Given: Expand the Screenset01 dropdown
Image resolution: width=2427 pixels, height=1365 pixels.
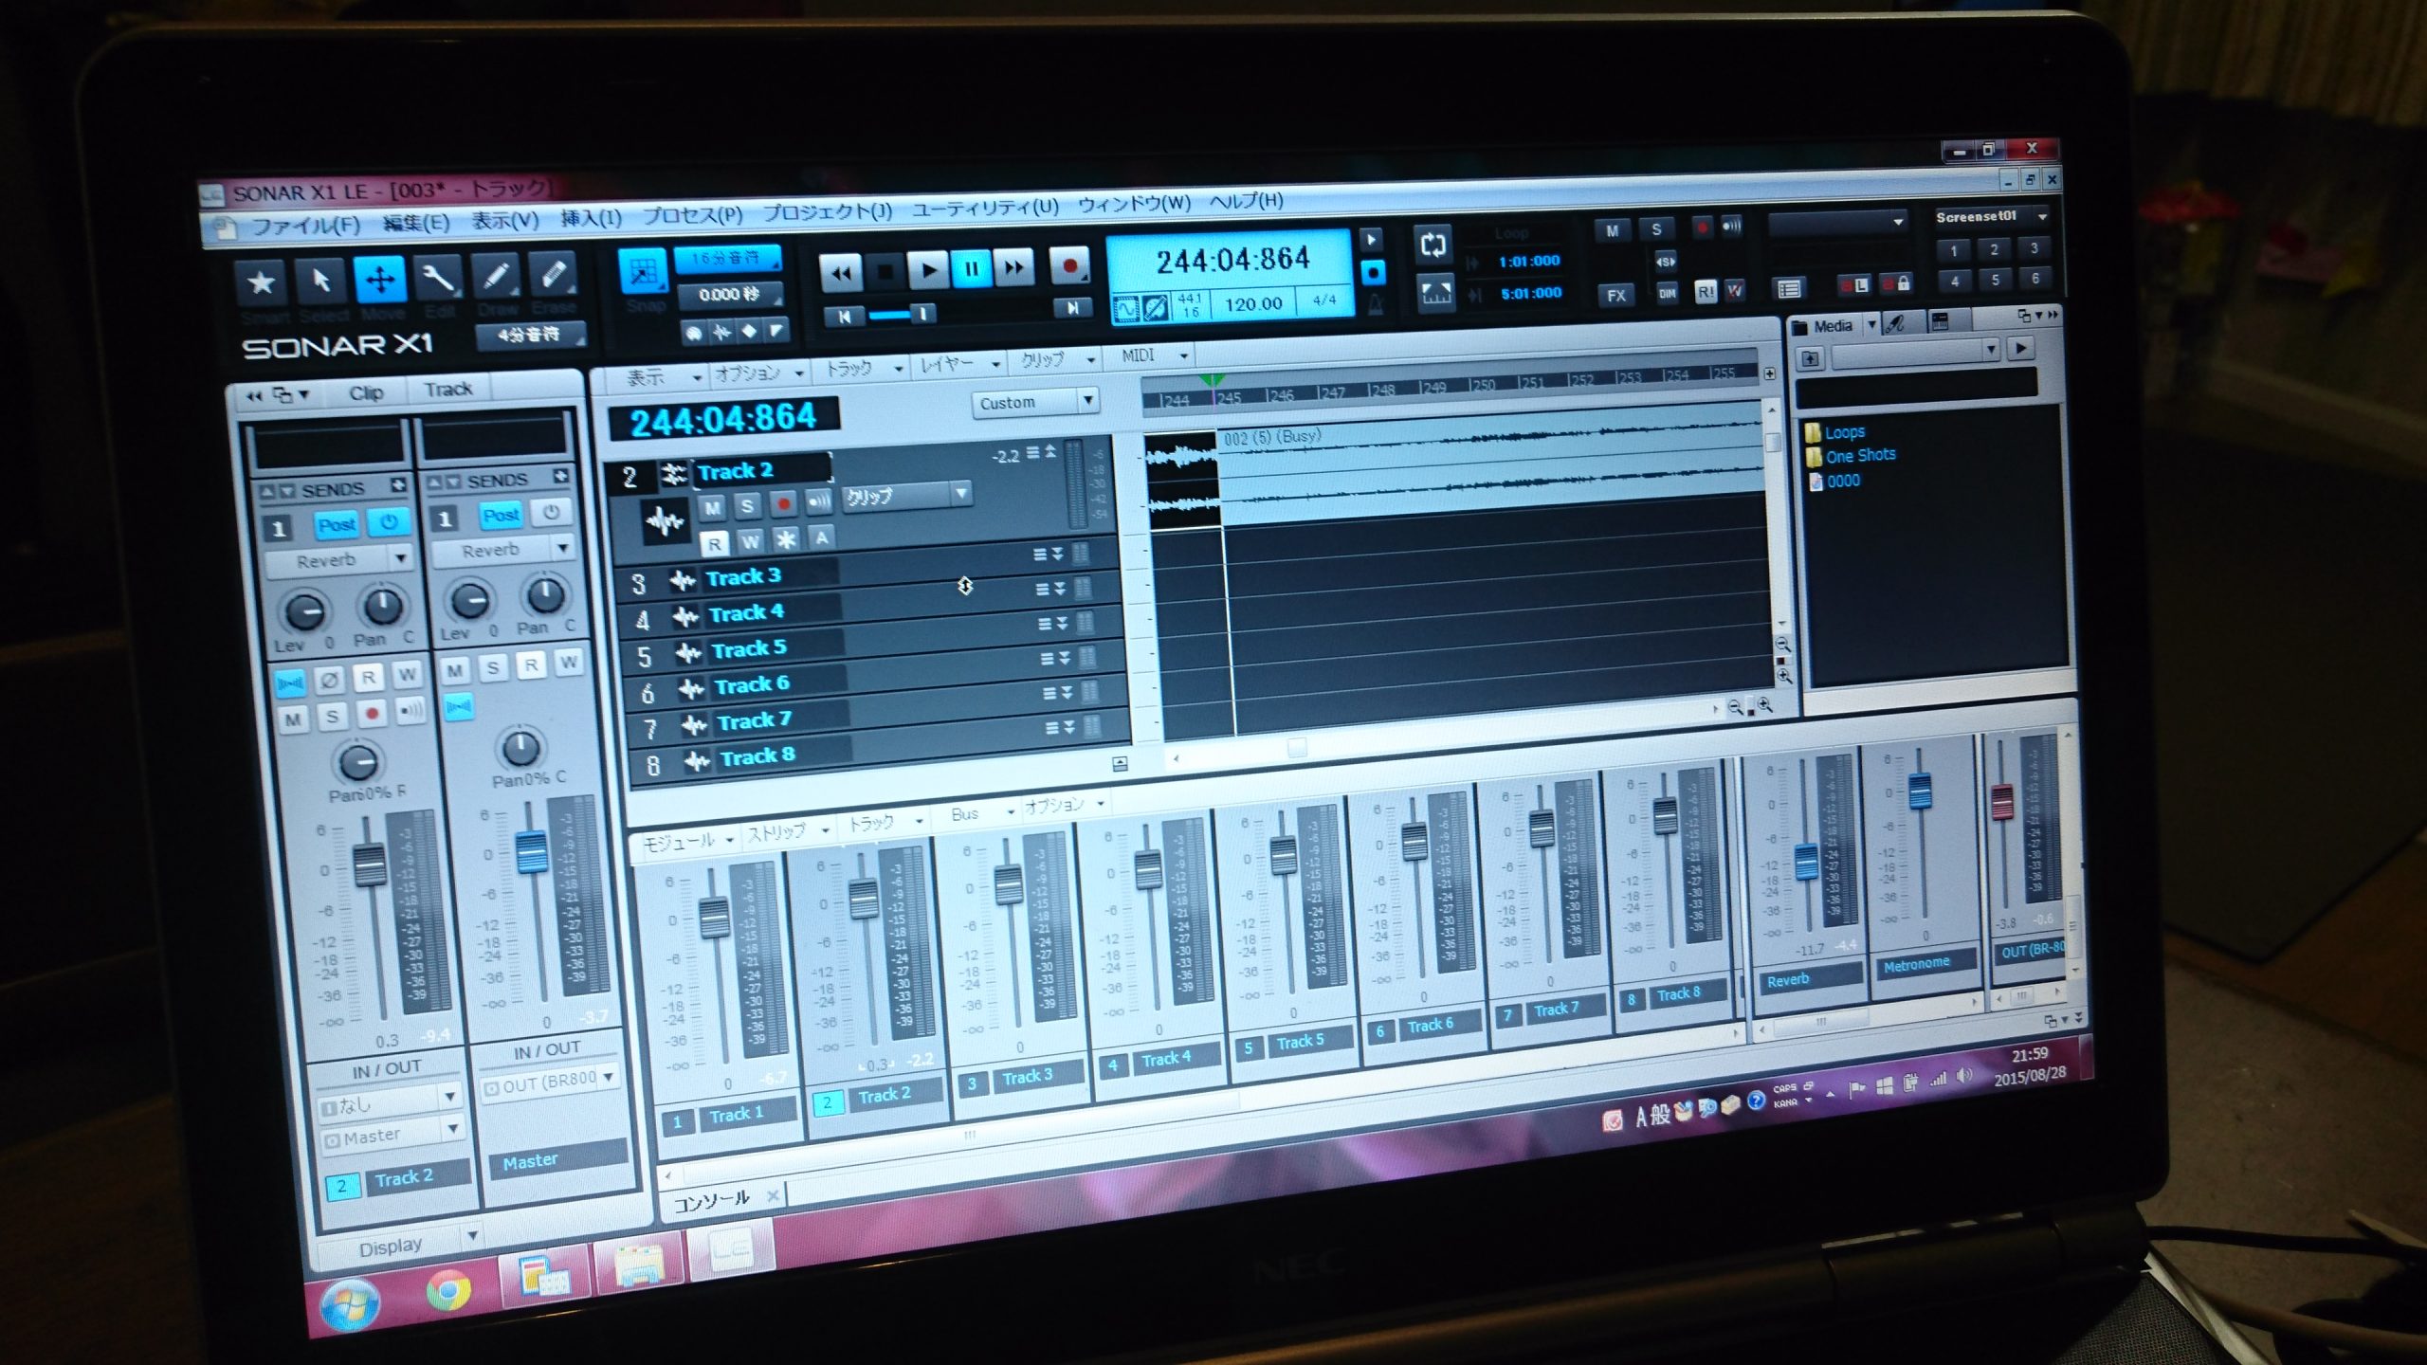Looking at the screenshot, I should pos(2041,217).
